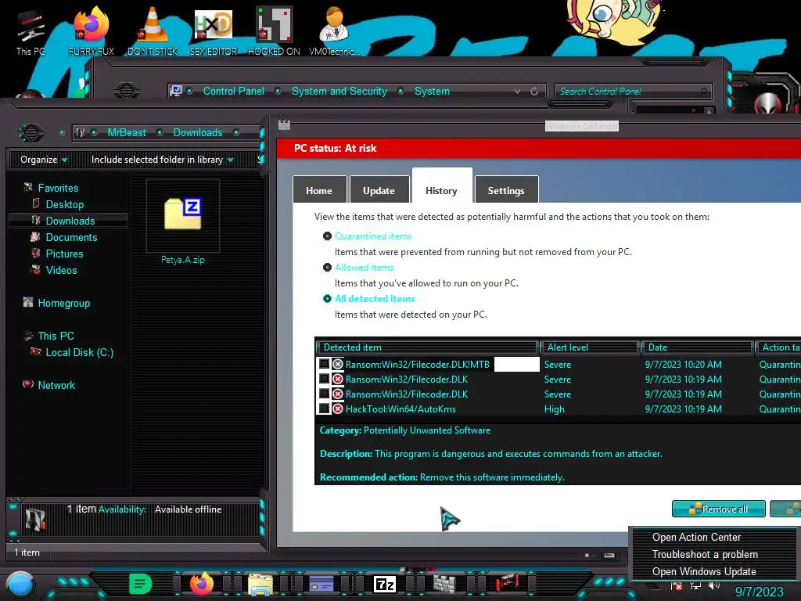
Task: Choose Troubleshoot a problem menu entry
Action: point(705,555)
